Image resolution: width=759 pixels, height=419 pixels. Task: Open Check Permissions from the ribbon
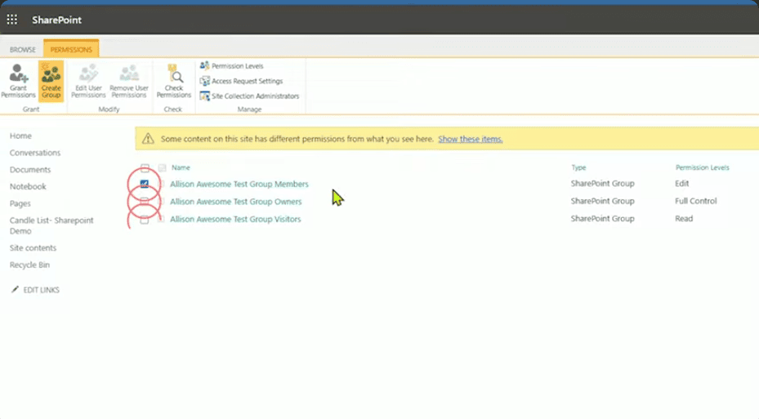click(x=174, y=81)
